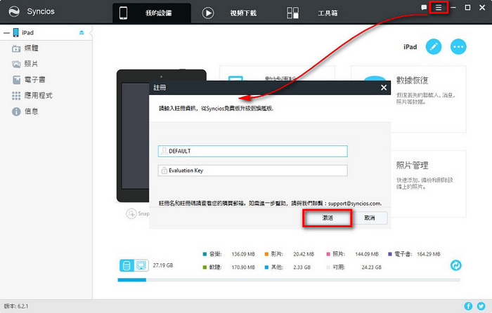Click the 激活 activate button
This screenshot has height=313, width=492.
[328, 218]
